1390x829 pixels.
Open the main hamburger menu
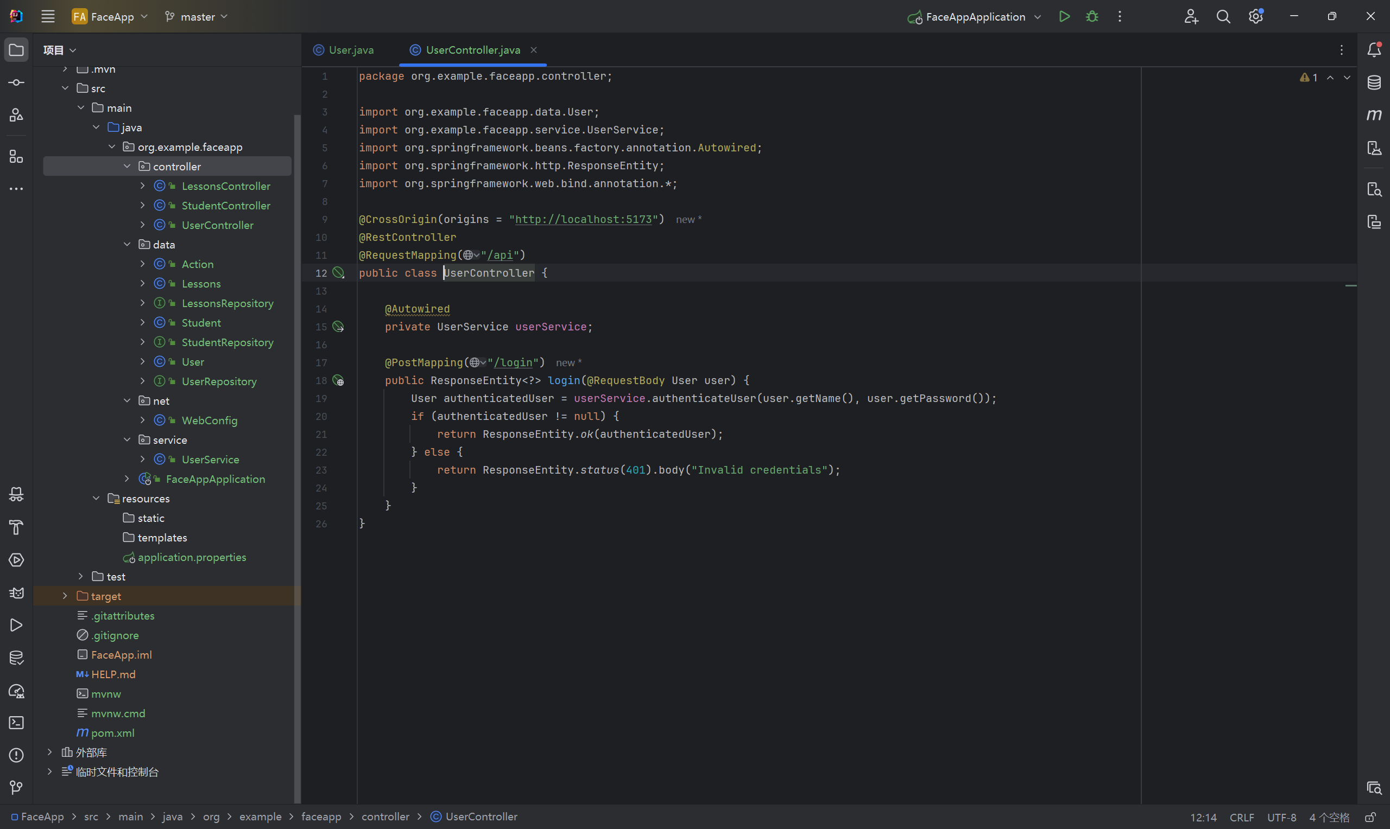point(48,17)
